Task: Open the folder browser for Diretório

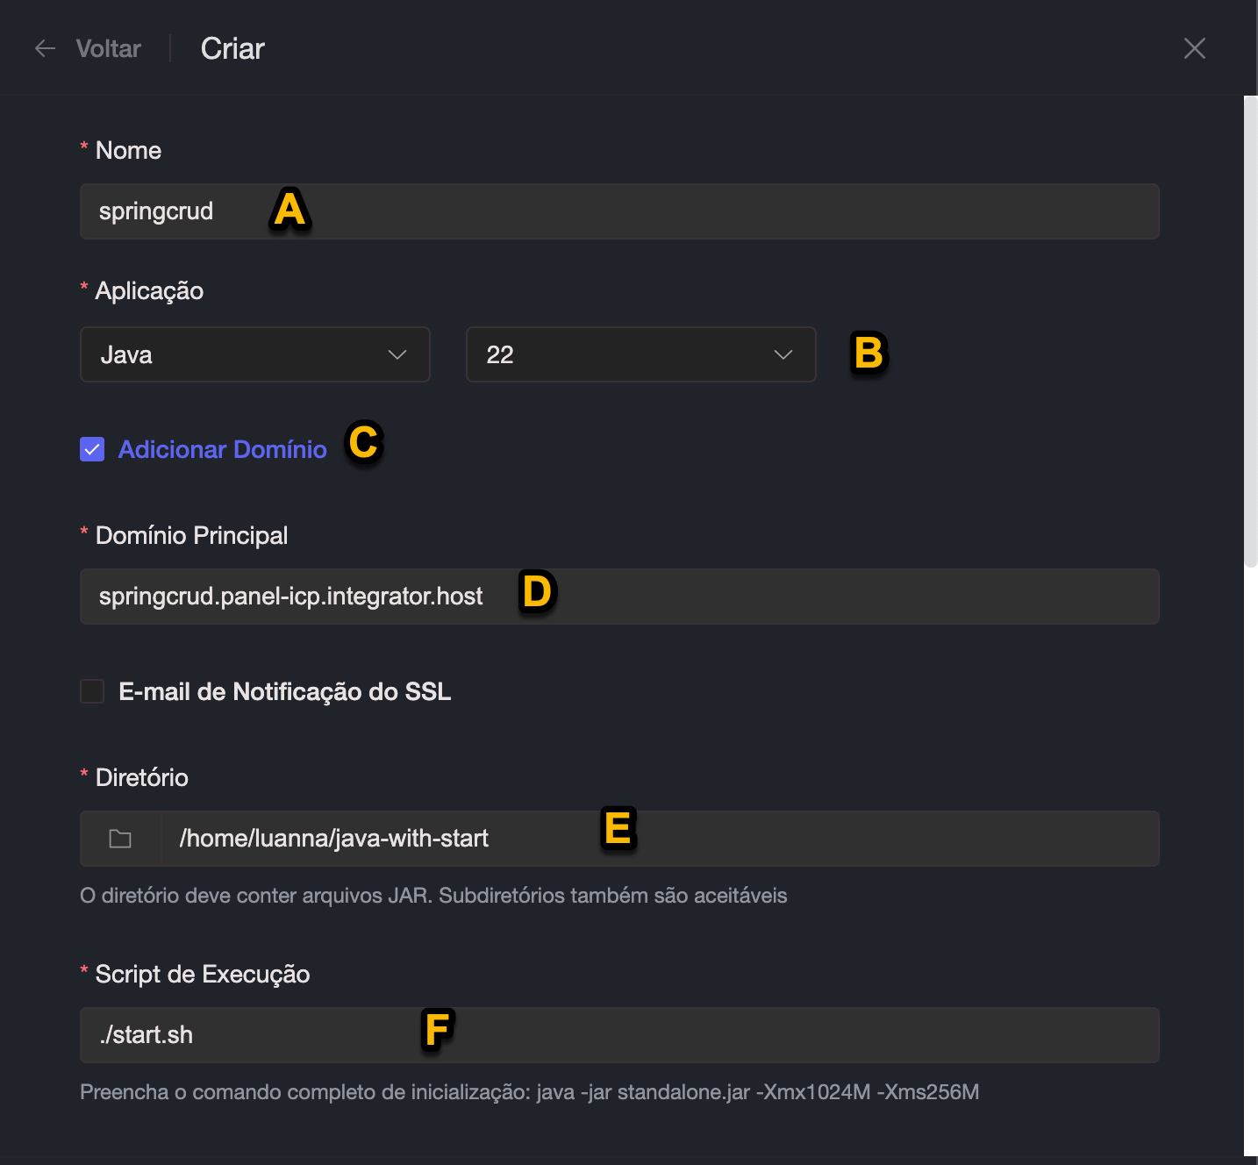Action: point(120,839)
